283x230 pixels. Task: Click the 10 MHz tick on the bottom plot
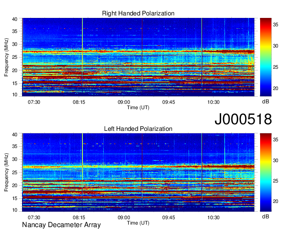tap(15, 210)
